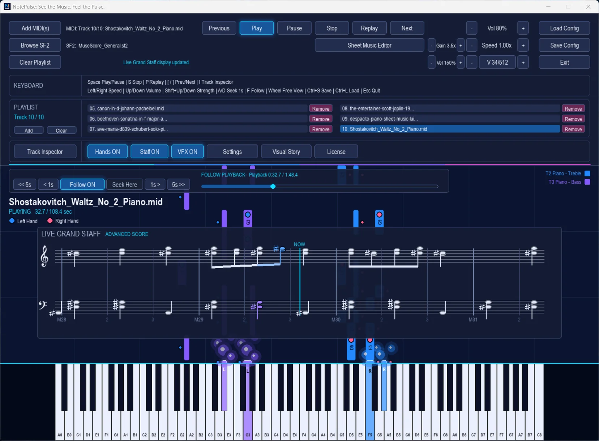
Task: Decrease speed with minus next to Speed 1.00x
Action: [x=472, y=45]
